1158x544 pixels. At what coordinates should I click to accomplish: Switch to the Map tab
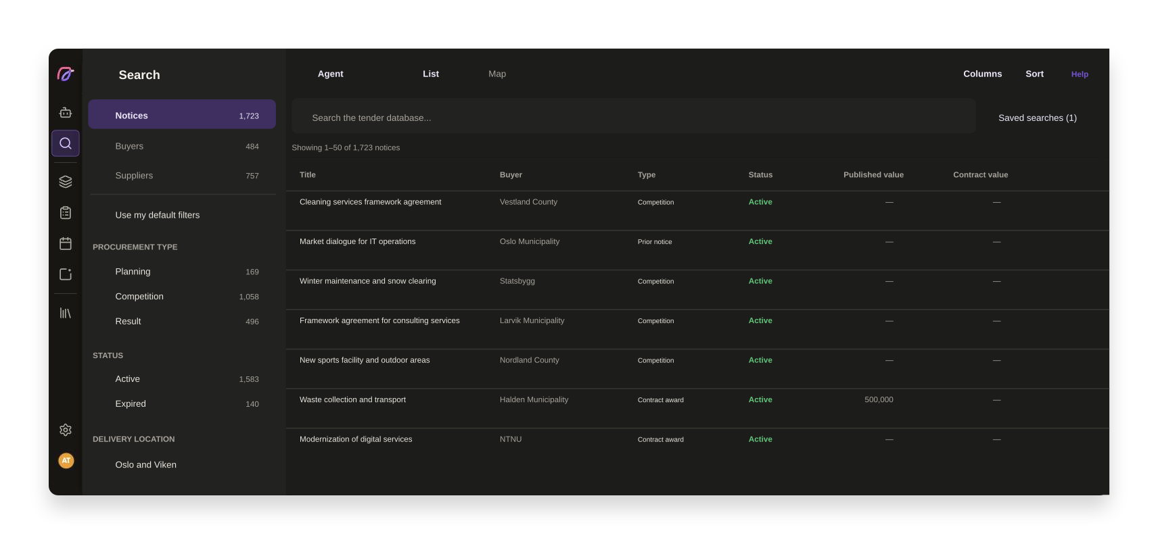497,74
